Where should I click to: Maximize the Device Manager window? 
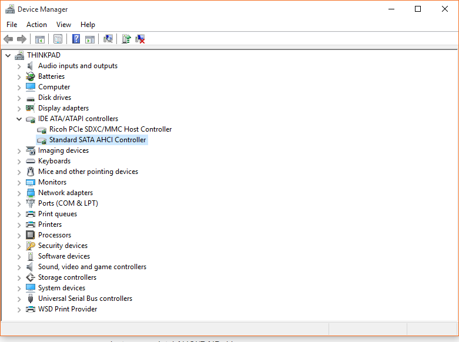[x=418, y=9]
